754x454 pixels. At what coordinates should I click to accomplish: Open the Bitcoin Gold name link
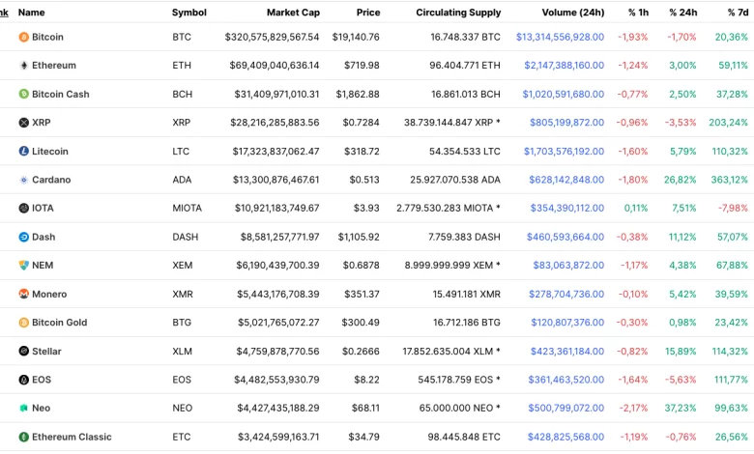(59, 323)
